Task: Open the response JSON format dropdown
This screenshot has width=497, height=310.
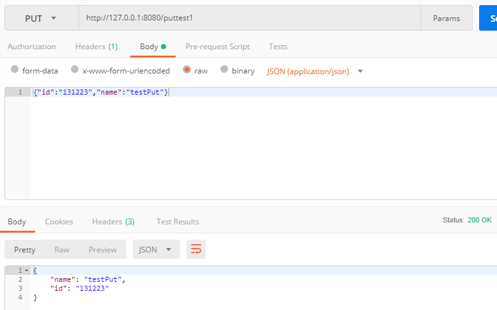Action: pos(157,249)
